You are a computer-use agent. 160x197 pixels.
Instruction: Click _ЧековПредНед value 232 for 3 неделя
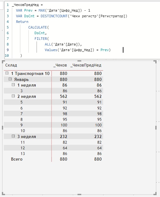tap(98, 136)
